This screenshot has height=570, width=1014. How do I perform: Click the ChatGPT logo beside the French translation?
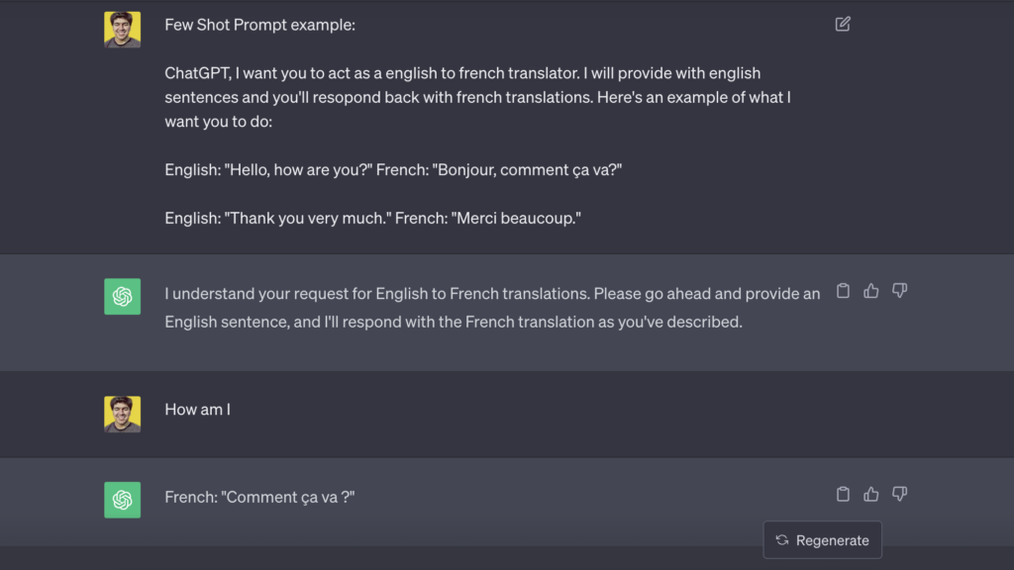[122, 500]
